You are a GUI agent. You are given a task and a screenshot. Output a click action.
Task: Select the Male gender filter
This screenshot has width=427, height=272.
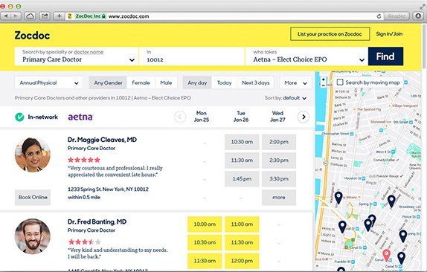point(166,82)
